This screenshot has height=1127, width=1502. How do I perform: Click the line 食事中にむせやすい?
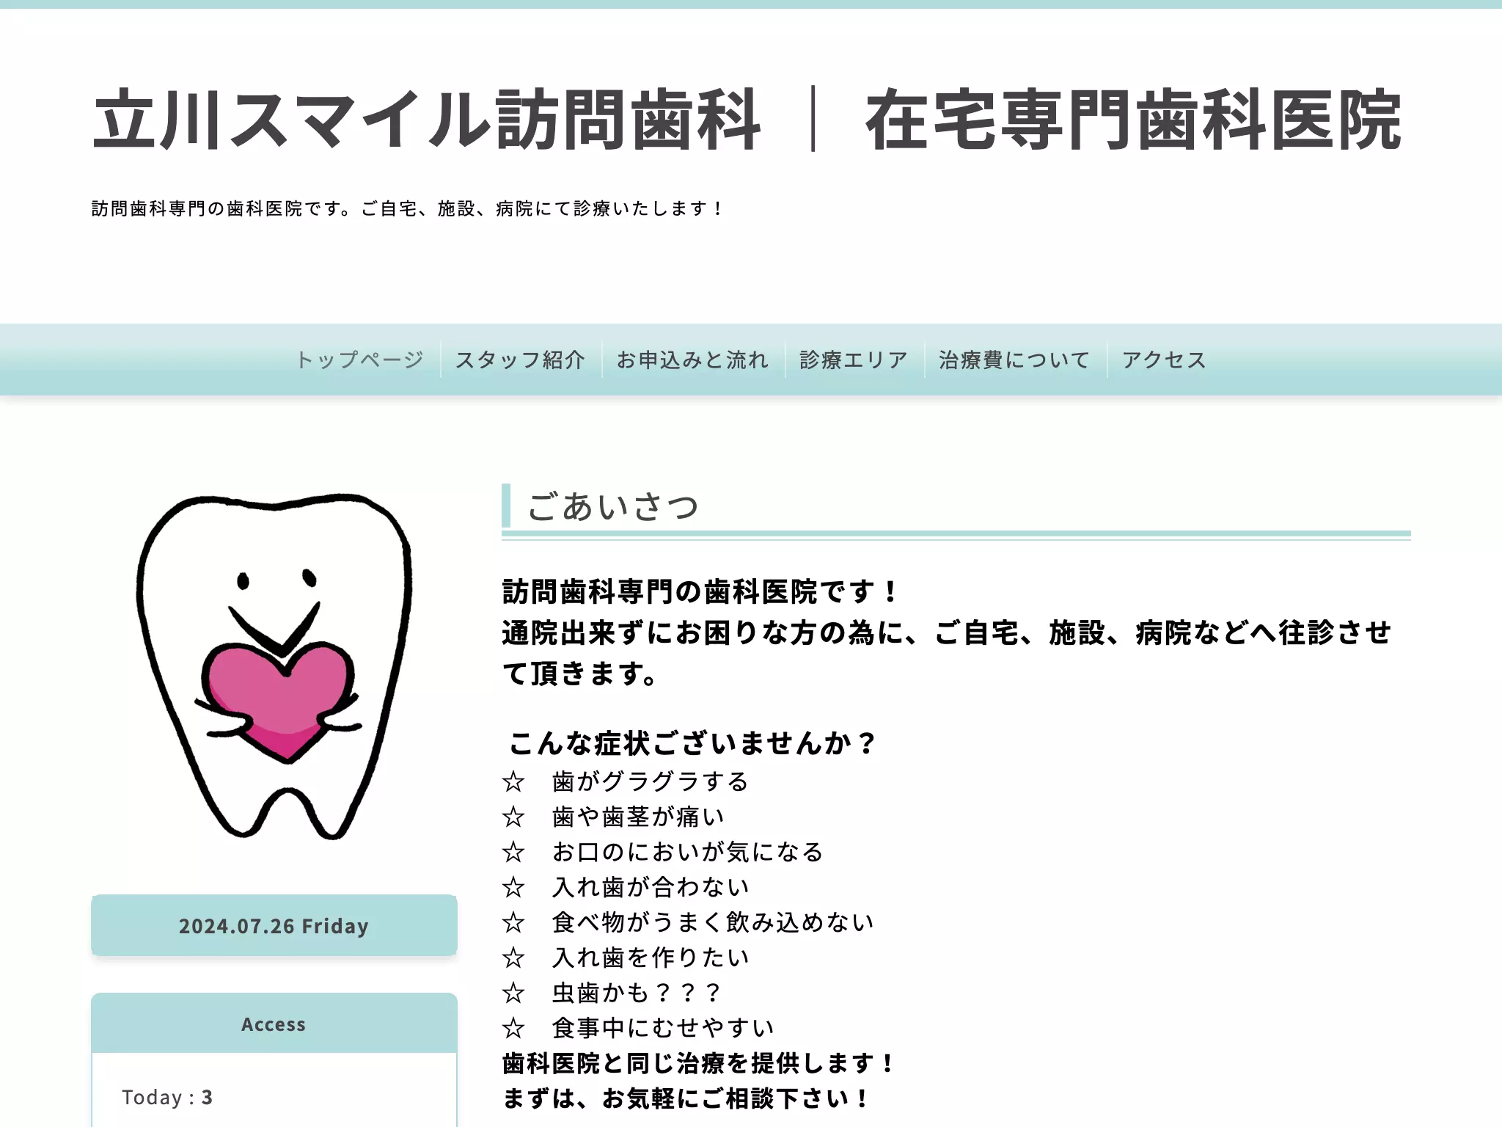pyautogui.click(x=663, y=1028)
